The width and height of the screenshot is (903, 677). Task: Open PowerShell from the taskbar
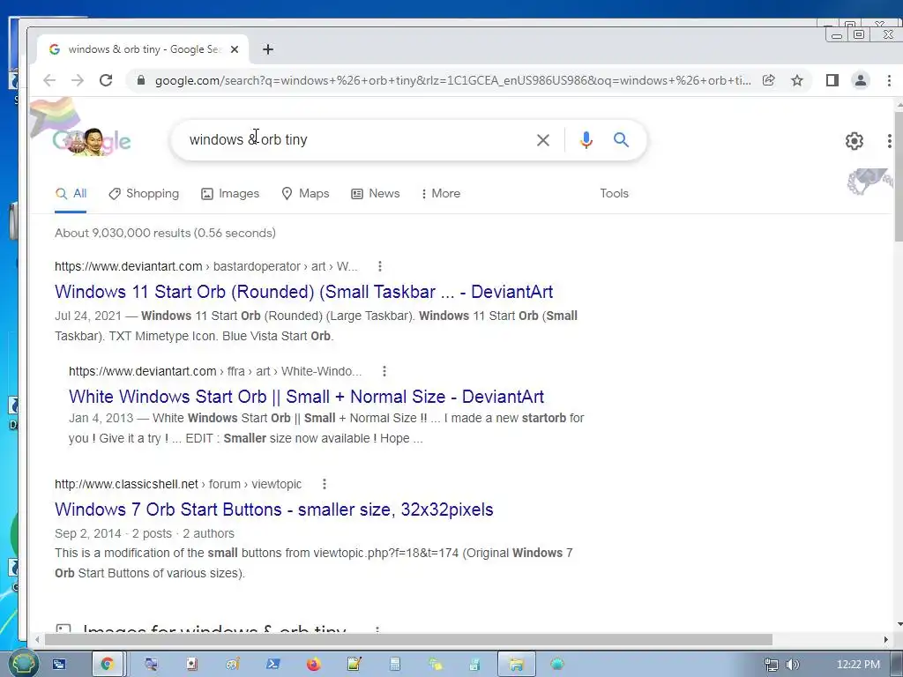(x=273, y=665)
